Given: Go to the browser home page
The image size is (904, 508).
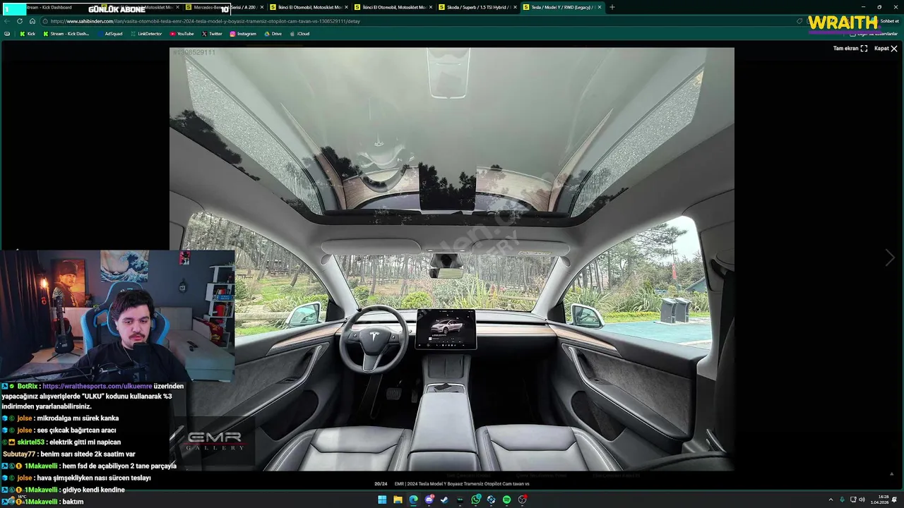Looking at the screenshot, I should tap(32, 21).
